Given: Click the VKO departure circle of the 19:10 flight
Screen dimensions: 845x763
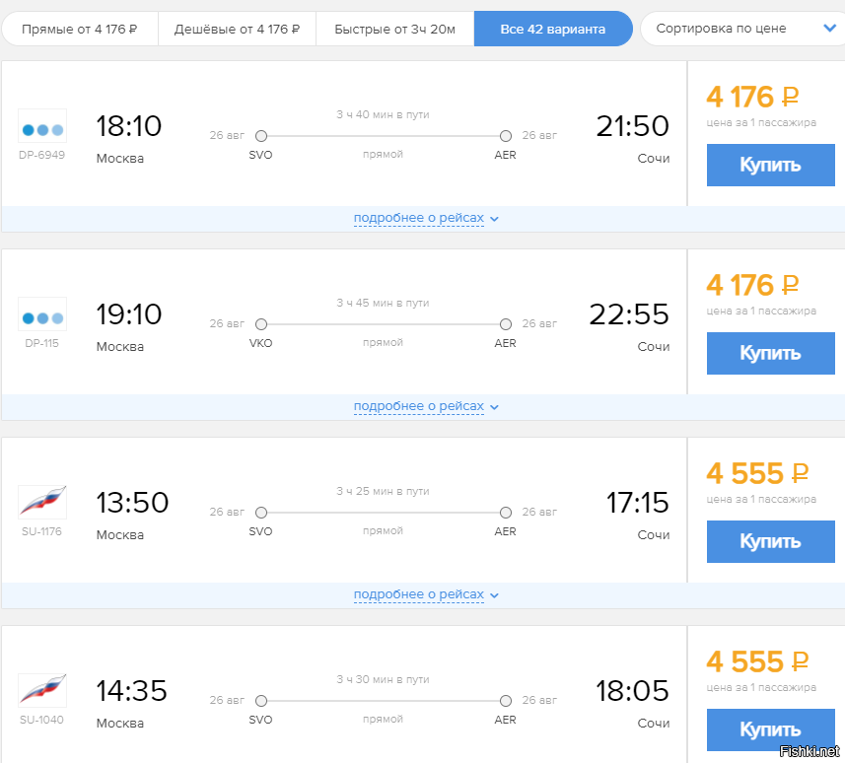Looking at the screenshot, I should [x=261, y=324].
